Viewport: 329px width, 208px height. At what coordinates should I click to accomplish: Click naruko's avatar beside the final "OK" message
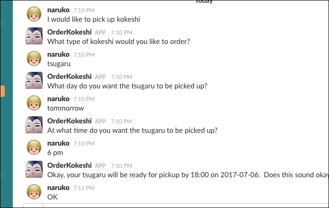click(35, 192)
